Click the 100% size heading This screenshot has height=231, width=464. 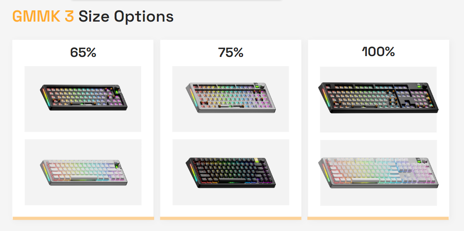[378, 52]
